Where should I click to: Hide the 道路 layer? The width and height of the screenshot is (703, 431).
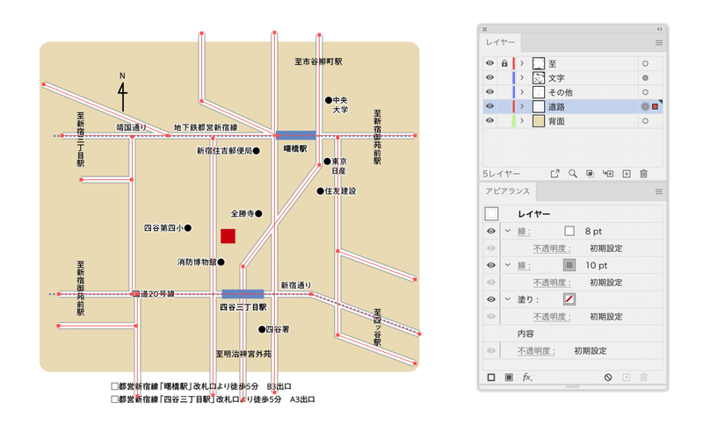tap(489, 106)
